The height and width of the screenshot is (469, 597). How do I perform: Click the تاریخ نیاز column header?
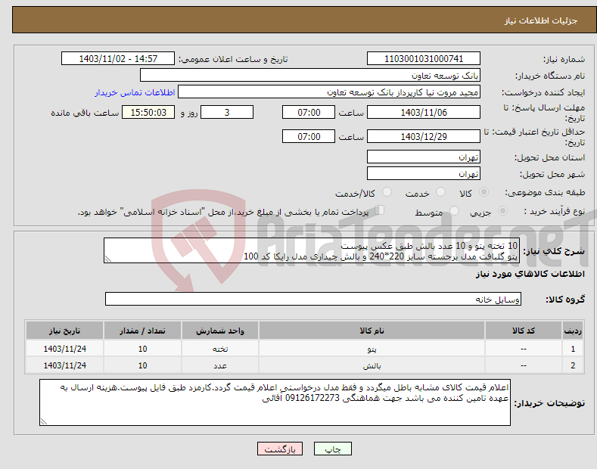[x=64, y=331]
